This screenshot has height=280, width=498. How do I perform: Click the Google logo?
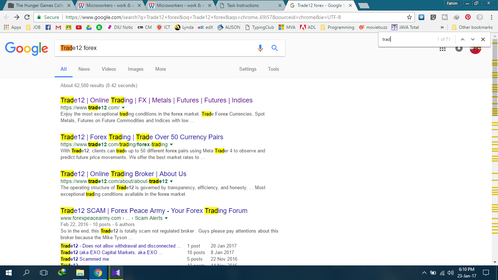(27, 48)
